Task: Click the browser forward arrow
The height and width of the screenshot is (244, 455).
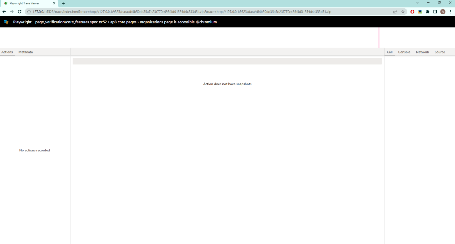Action: click(12, 12)
